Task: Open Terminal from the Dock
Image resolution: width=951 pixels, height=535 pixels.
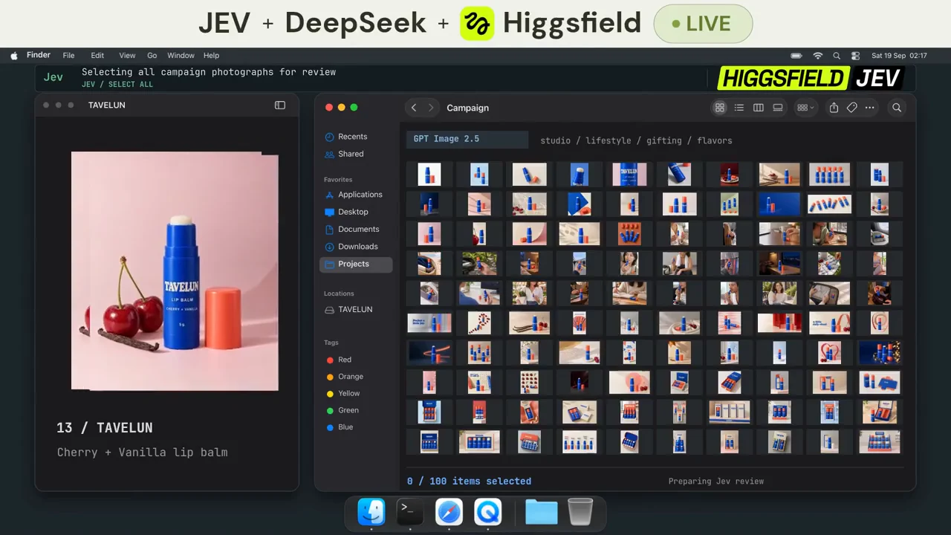Action: [410, 512]
